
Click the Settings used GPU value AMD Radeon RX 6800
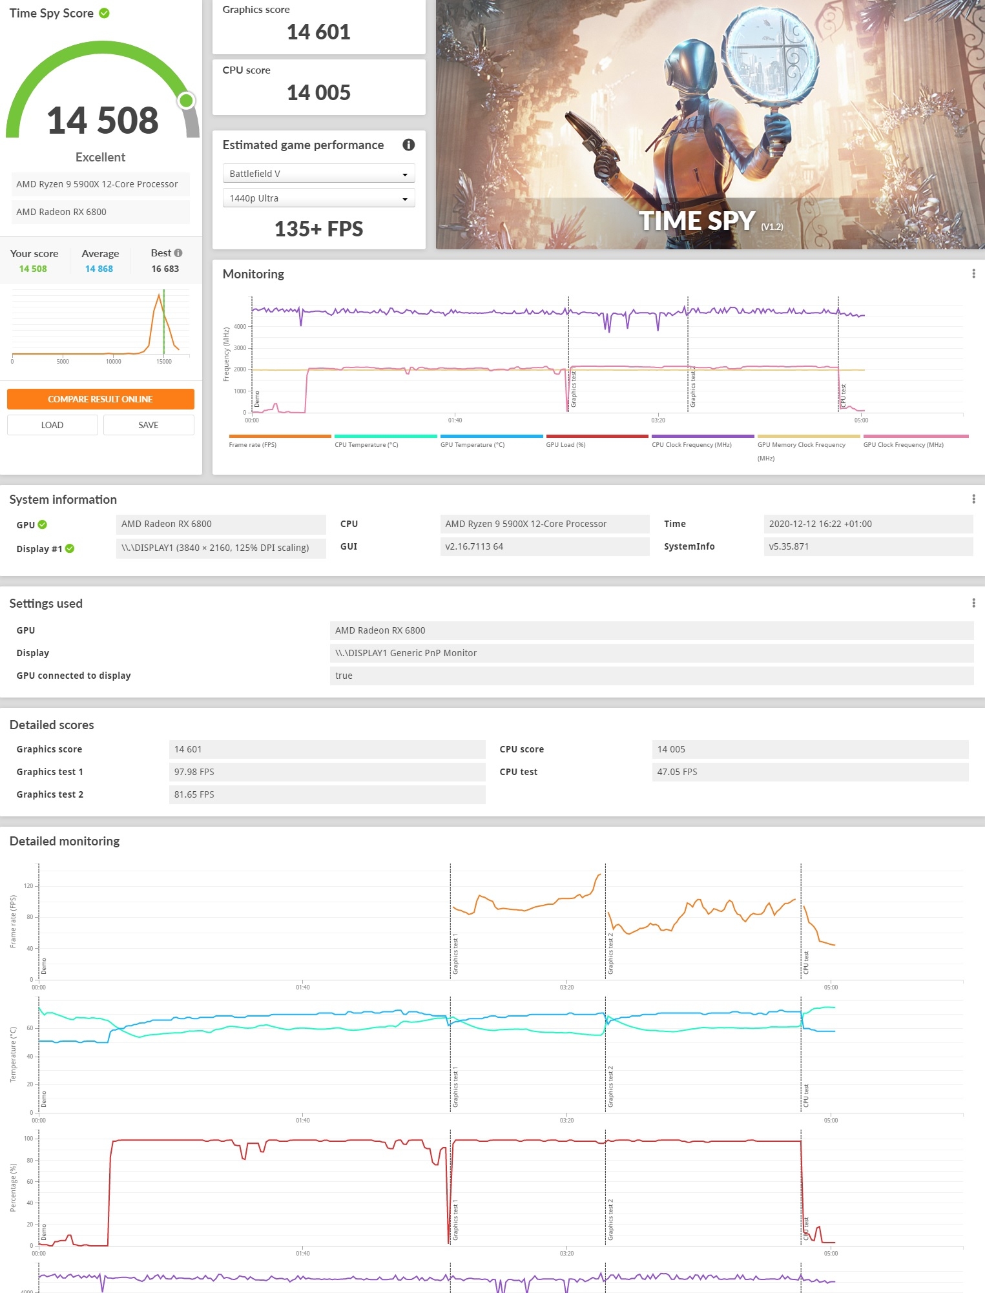coord(652,630)
